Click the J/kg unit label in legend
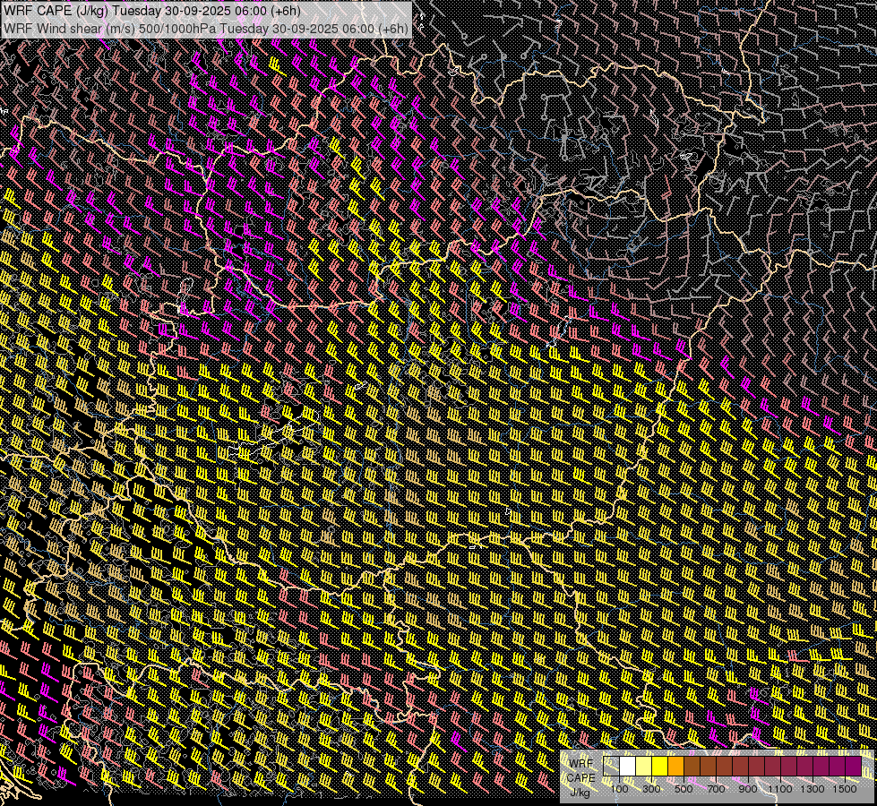Screen dimensions: 877x806 (x=580, y=793)
